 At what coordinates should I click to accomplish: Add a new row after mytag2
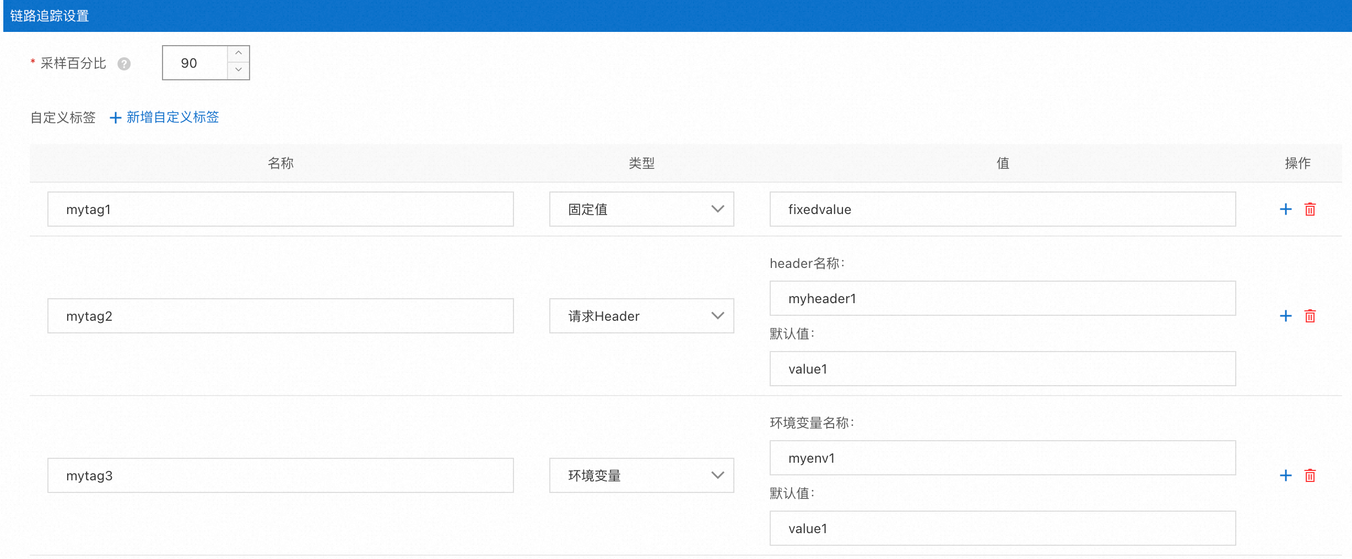click(1285, 315)
